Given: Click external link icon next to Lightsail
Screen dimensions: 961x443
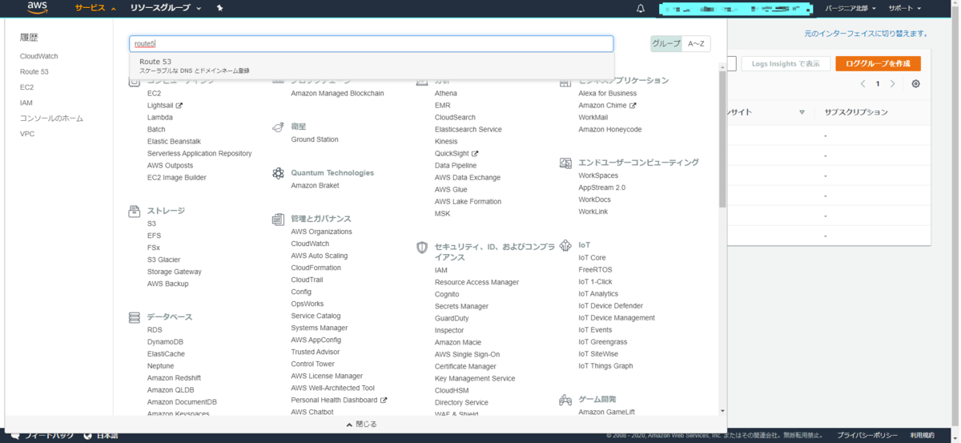Looking at the screenshot, I should pyautogui.click(x=179, y=106).
